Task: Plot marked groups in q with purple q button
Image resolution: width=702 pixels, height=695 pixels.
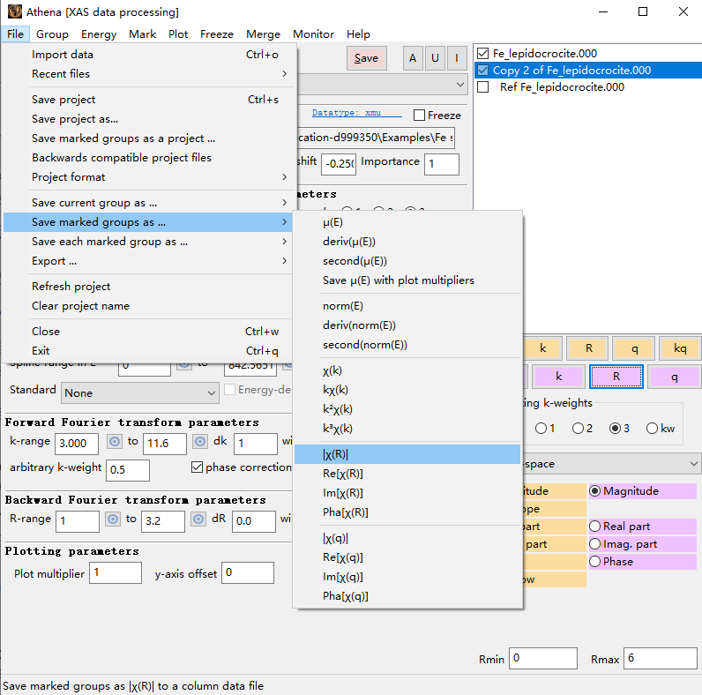Action: click(x=674, y=377)
